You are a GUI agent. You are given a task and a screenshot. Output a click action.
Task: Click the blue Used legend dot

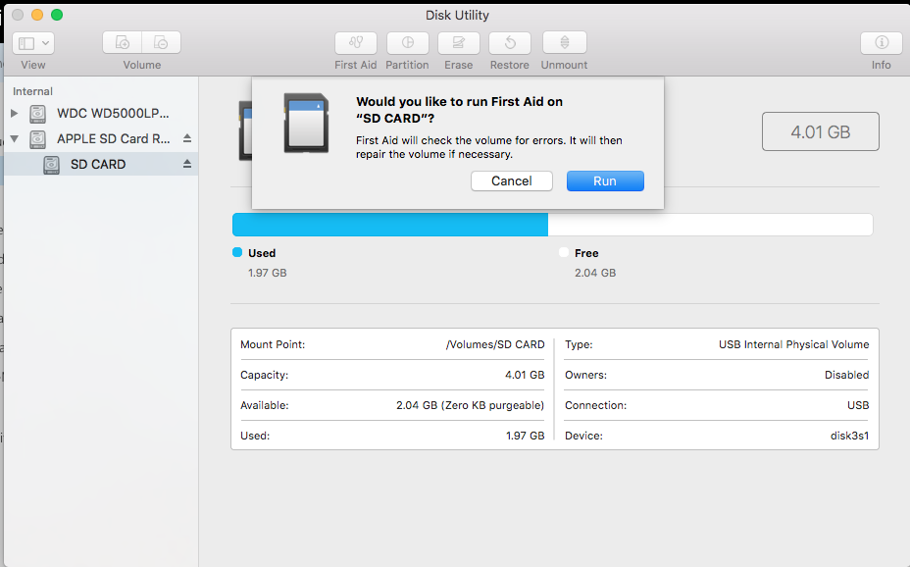pos(237,252)
